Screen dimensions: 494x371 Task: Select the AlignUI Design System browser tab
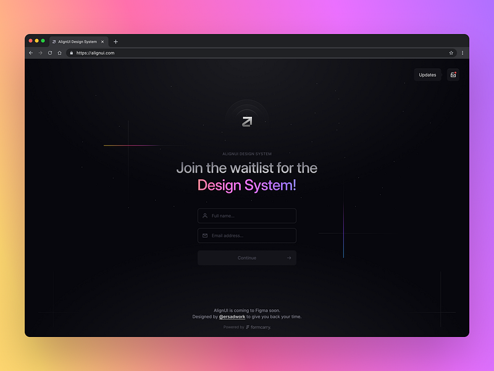click(76, 41)
